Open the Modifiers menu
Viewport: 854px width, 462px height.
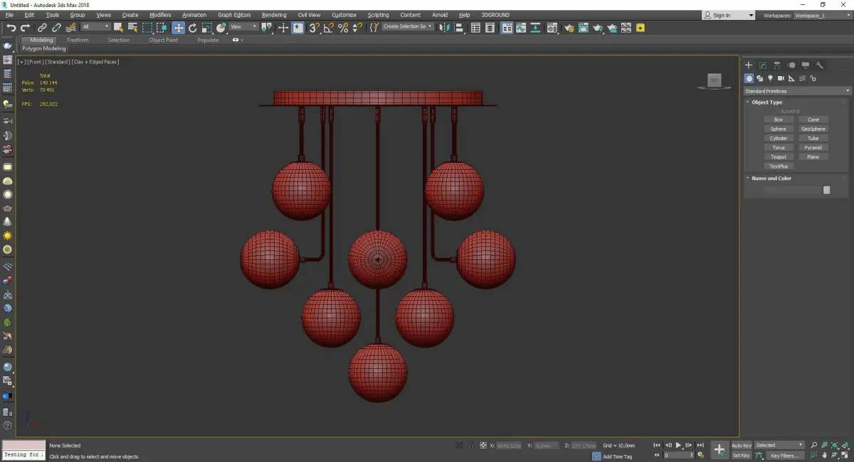pyautogui.click(x=160, y=15)
